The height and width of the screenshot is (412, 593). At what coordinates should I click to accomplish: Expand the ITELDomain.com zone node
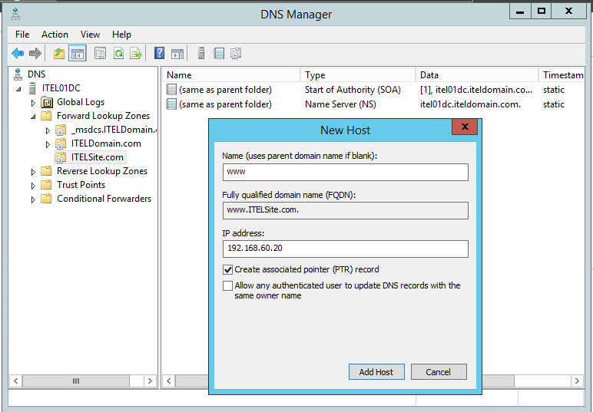coord(48,144)
